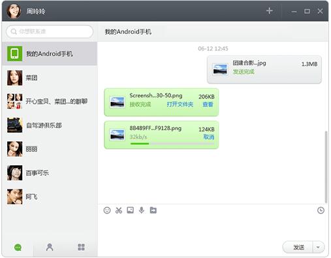Click the 8B489FF transfer progress bar

[x=172, y=144]
